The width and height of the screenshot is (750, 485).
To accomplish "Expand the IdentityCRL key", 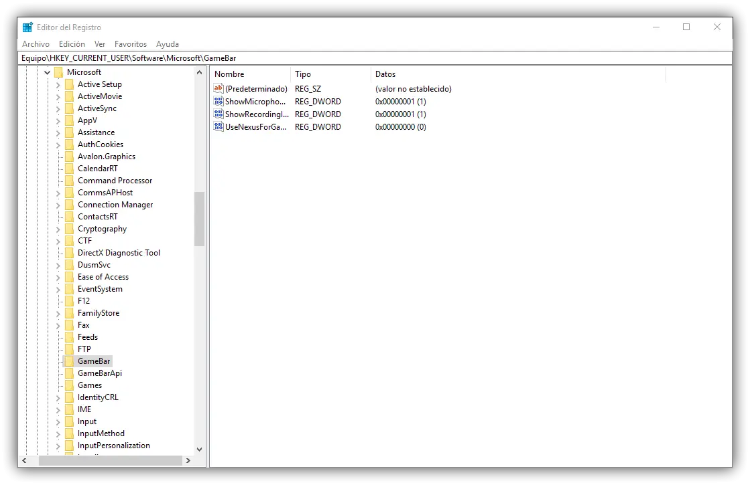I will click(x=58, y=397).
